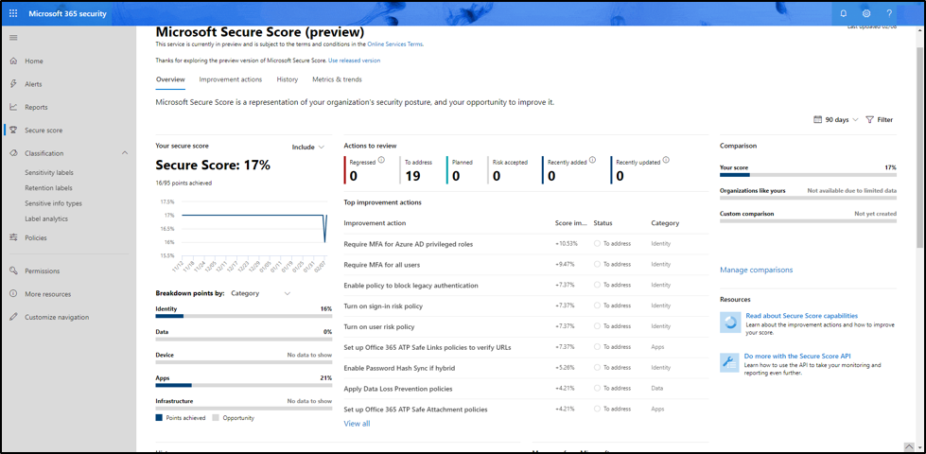Open the help question mark icon
Viewport: 926px width, 454px height.
point(889,13)
